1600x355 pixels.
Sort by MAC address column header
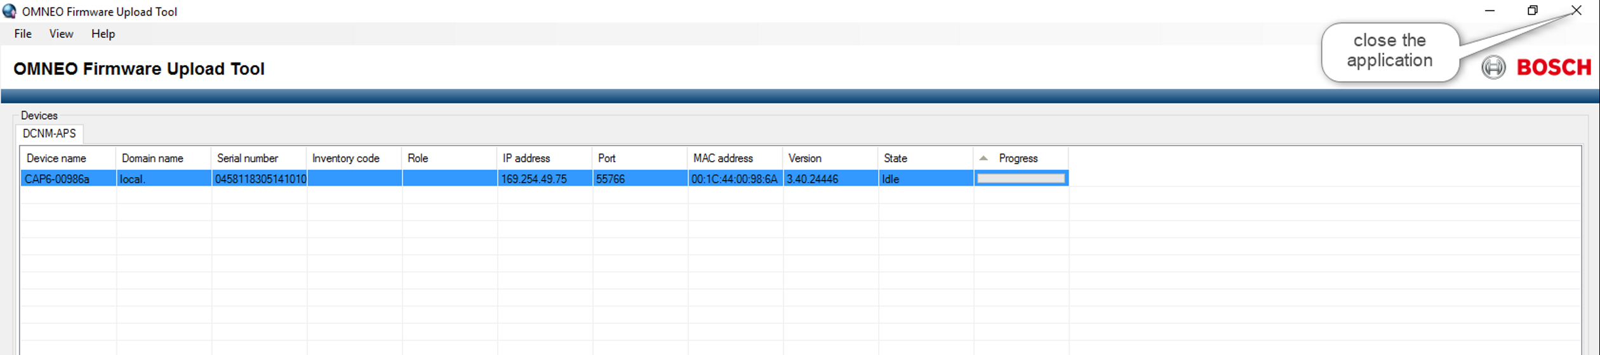(735, 158)
